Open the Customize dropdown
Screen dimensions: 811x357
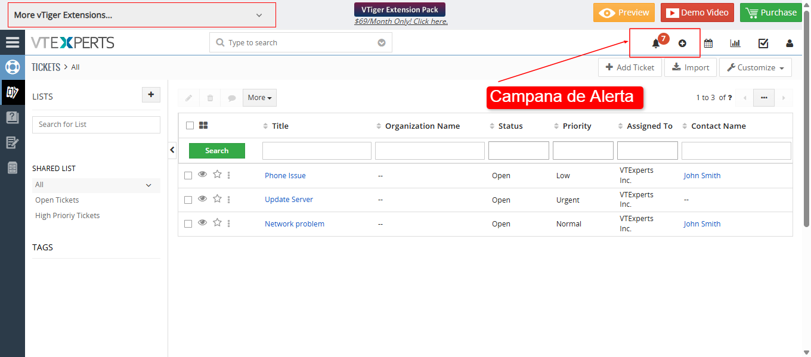click(756, 67)
